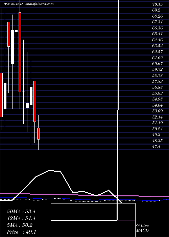Viewport: 169px width, 237px height.
Task: Click the 48.35 price axis label
Action: [158, 141]
